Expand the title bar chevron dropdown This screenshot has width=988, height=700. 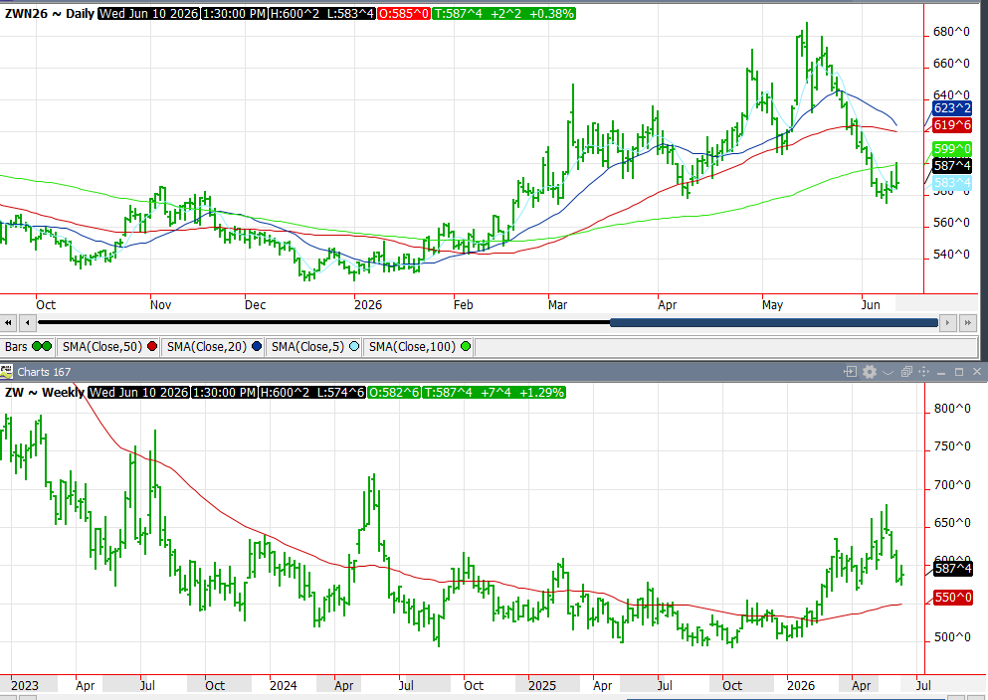point(888,373)
